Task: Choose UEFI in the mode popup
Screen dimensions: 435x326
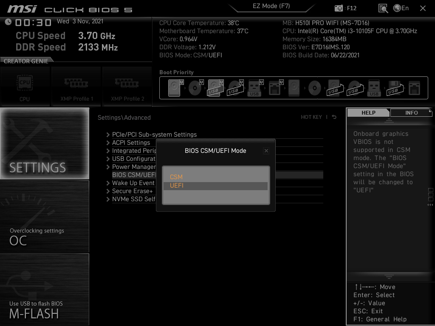Action: (177, 186)
